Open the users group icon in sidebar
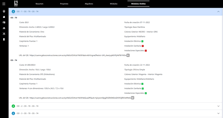Screen dimensions: 223x118 [x=4, y=28]
